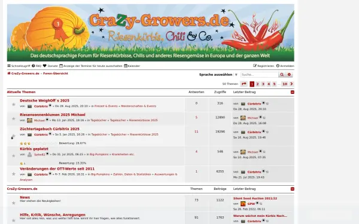Open Hilfe, Kritik, Wünsche, Anregungen forum
The image size is (359, 224).
coord(53,215)
